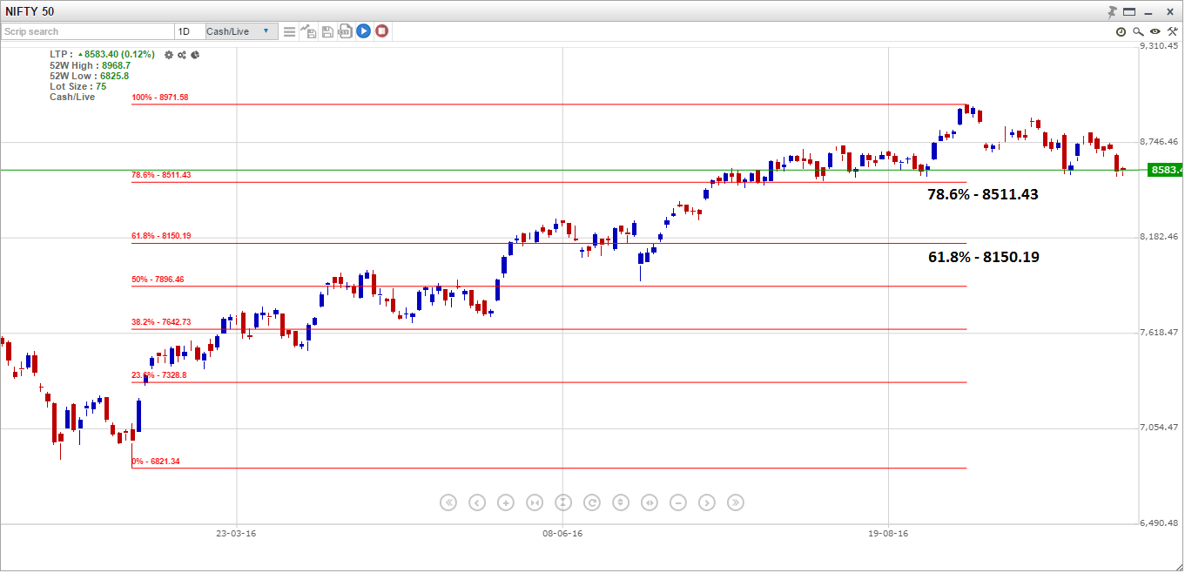Click the 7,618.47 price axis label
The image size is (1185, 573).
(1159, 332)
